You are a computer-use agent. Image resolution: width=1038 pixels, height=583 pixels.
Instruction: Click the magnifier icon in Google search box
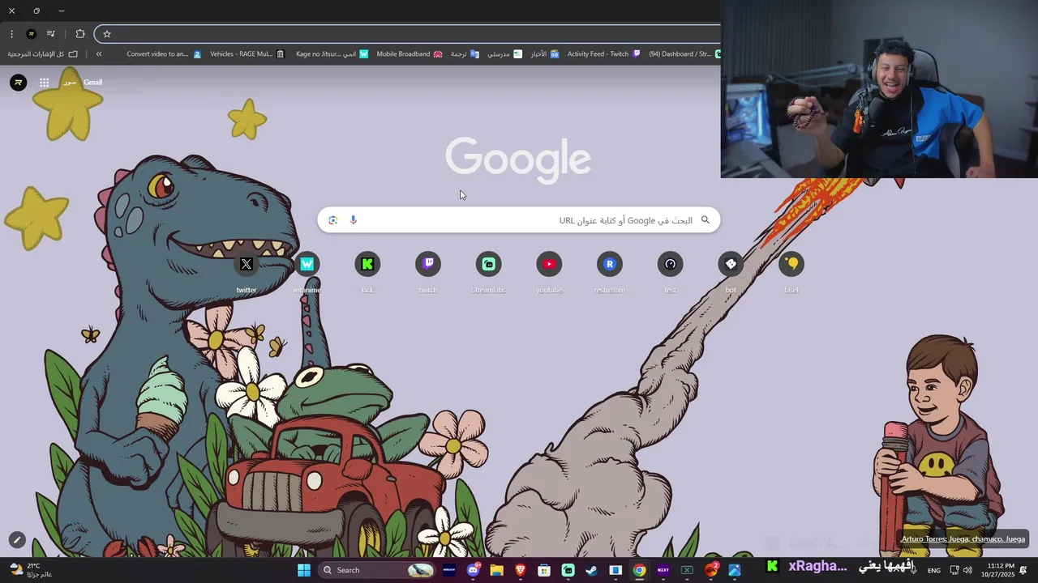(x=705, y=220)
